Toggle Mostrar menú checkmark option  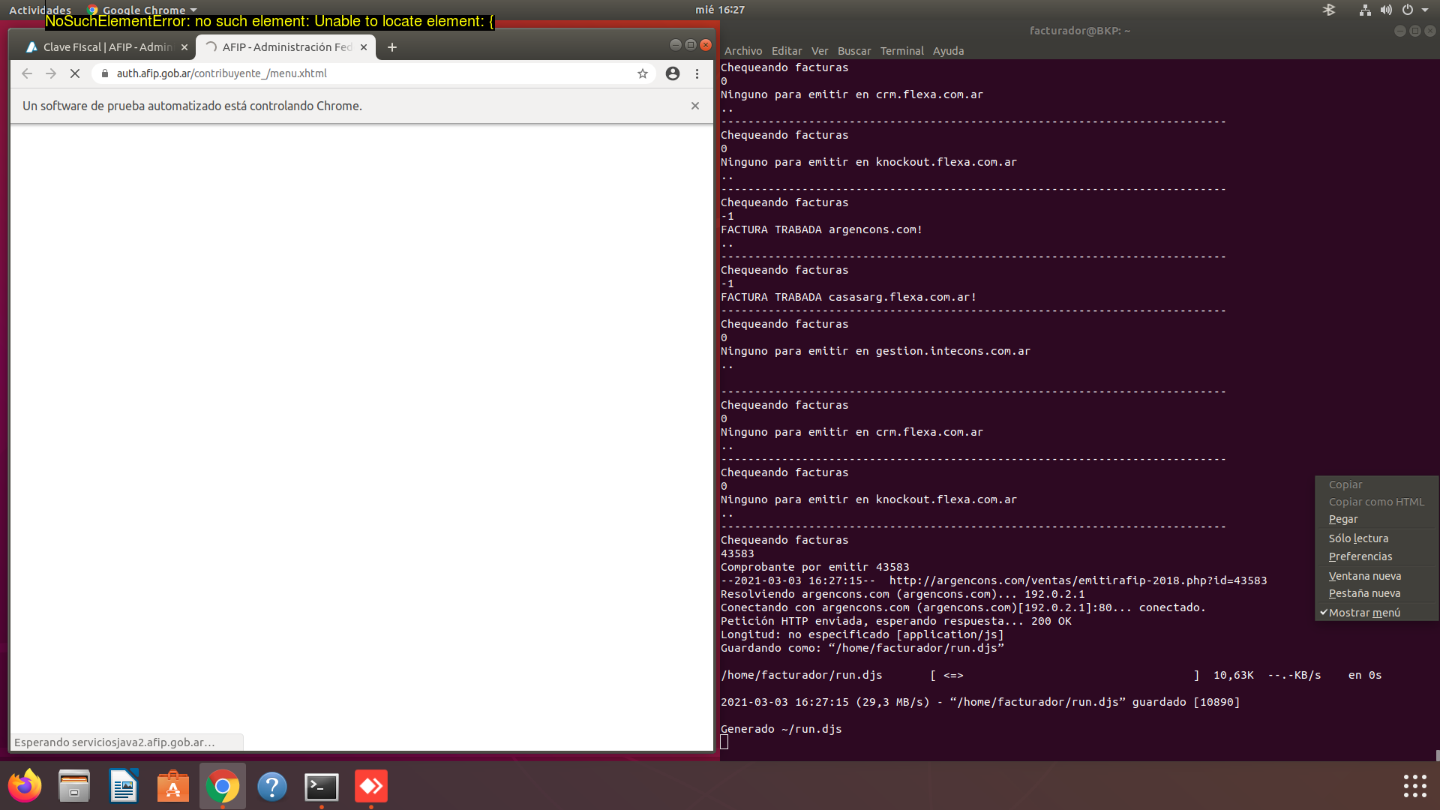coord(1376,613)
